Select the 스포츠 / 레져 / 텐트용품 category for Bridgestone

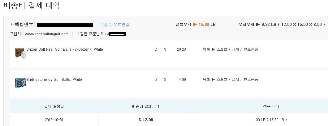click(237, 79)
